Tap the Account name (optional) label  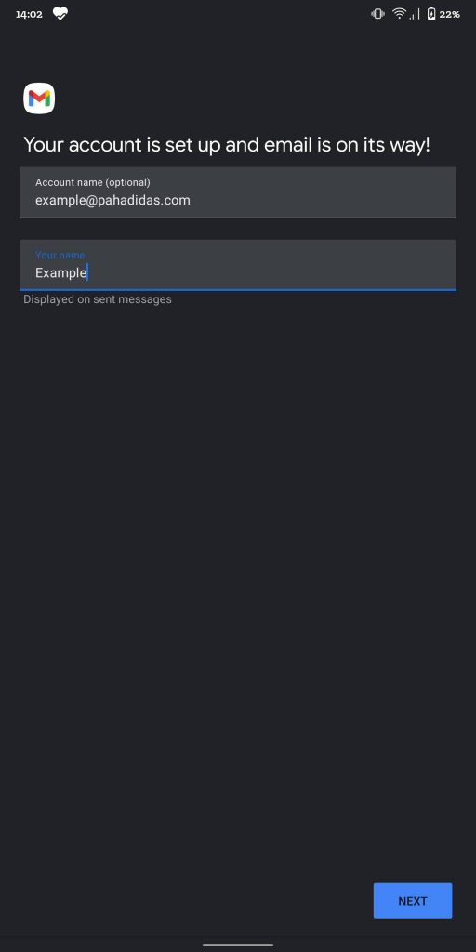[x=93, y=182]
